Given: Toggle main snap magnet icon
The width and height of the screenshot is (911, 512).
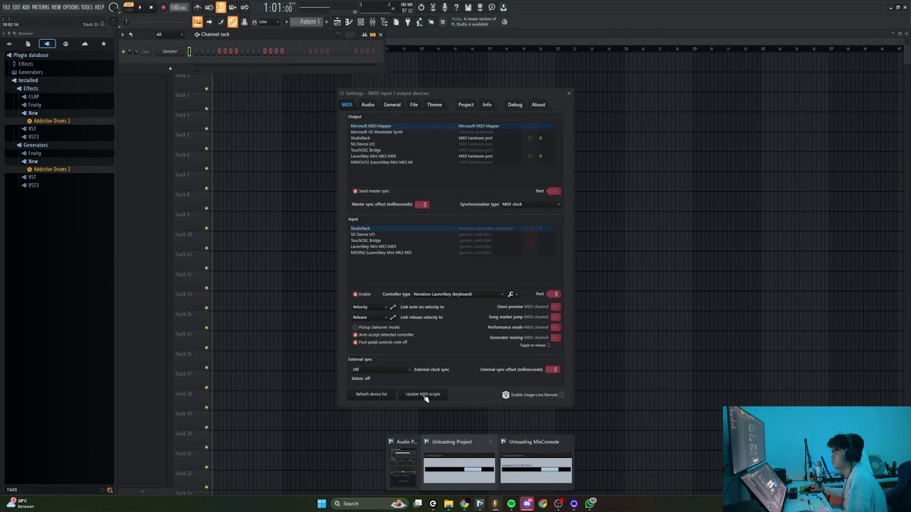Looking at the screenshot, I should [x=254, y=22].
